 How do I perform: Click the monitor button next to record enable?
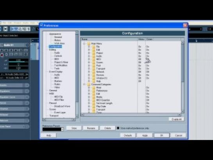click(x=6, y=55)
